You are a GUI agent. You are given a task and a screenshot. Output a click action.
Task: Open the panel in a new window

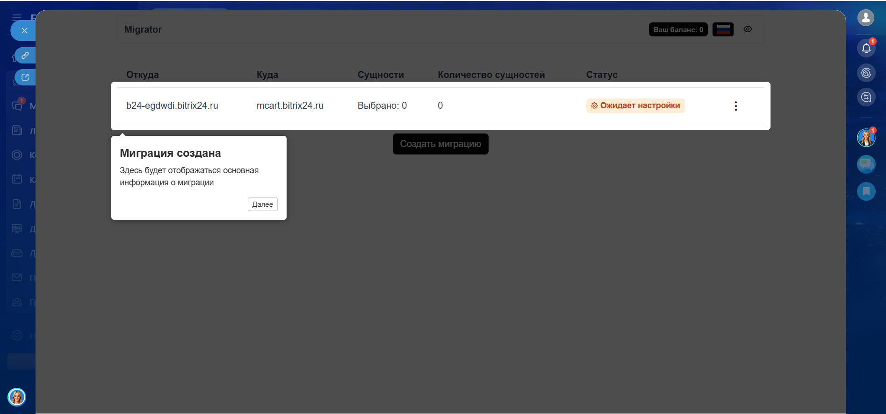click(25, 77)
